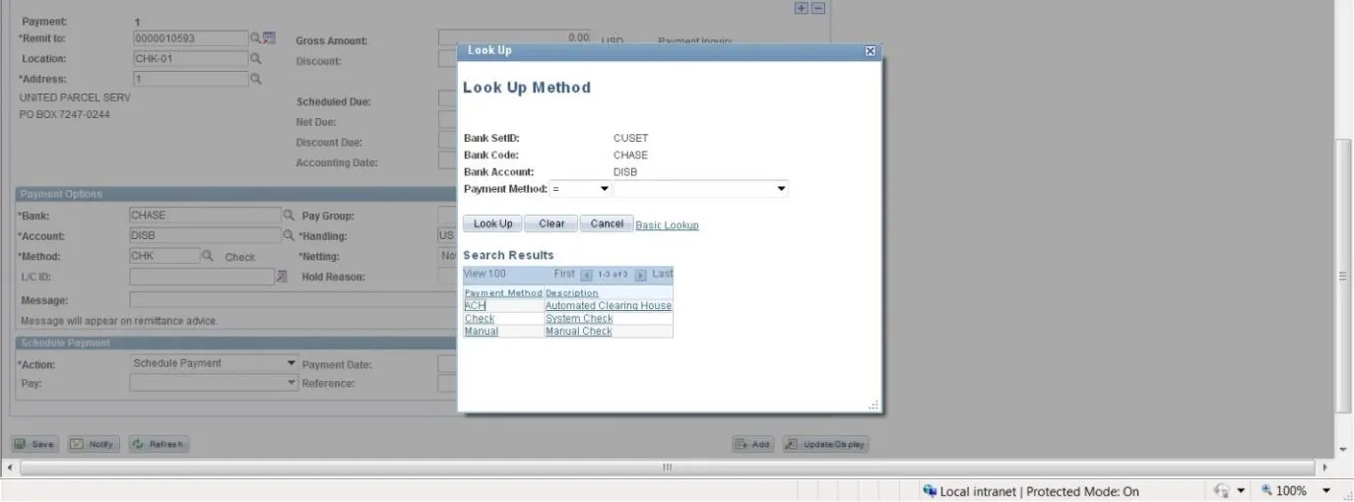
Task: Click Account field containing DISB
Action: (x=205, y=236)
